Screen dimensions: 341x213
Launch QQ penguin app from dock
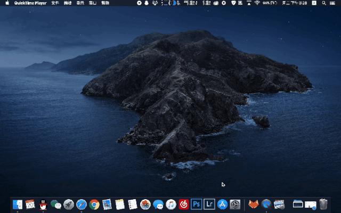coord(43,204)
